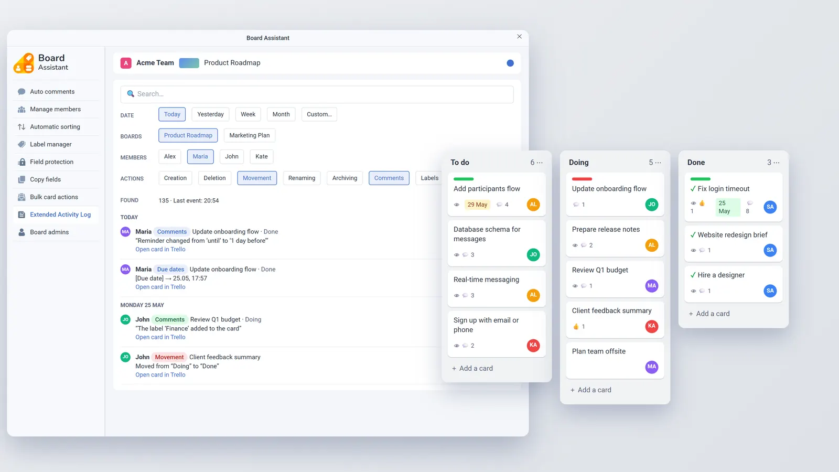Open Extended Activity Log in sidebar

pos(56,214)
